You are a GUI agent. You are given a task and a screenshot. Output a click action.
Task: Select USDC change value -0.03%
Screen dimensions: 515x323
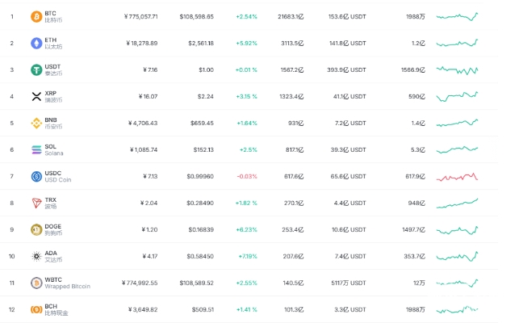point(247,177)
